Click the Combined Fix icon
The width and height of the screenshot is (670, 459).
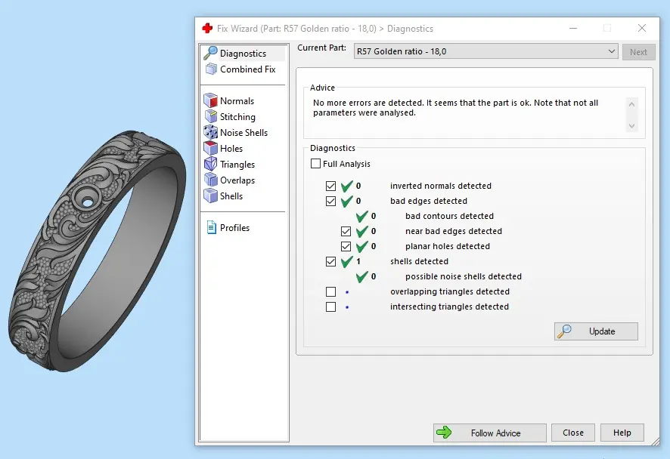click(x=211, y=69)
